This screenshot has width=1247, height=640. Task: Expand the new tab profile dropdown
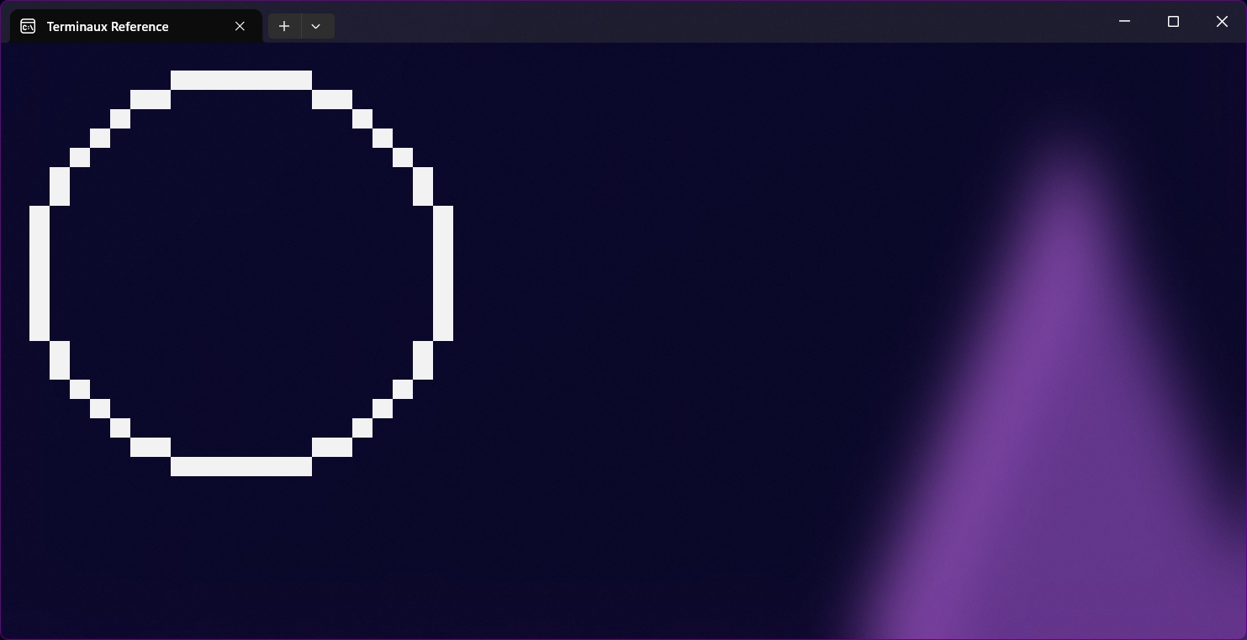click(x=316, y=26)
